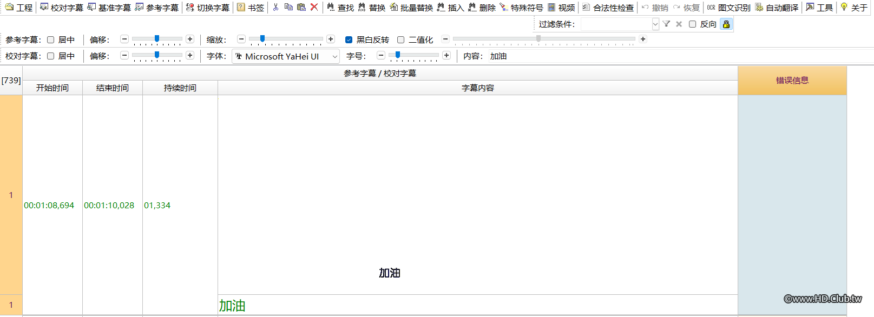
Task: Click the 校对字幕 偏移 slider thumb
Action: 157,55
